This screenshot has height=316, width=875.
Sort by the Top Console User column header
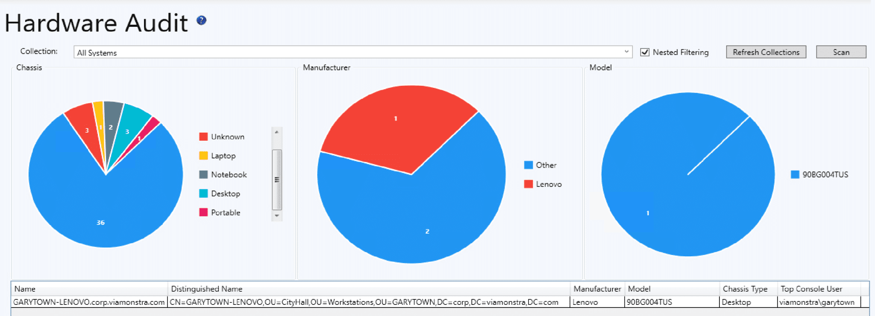tap(819, 289)
